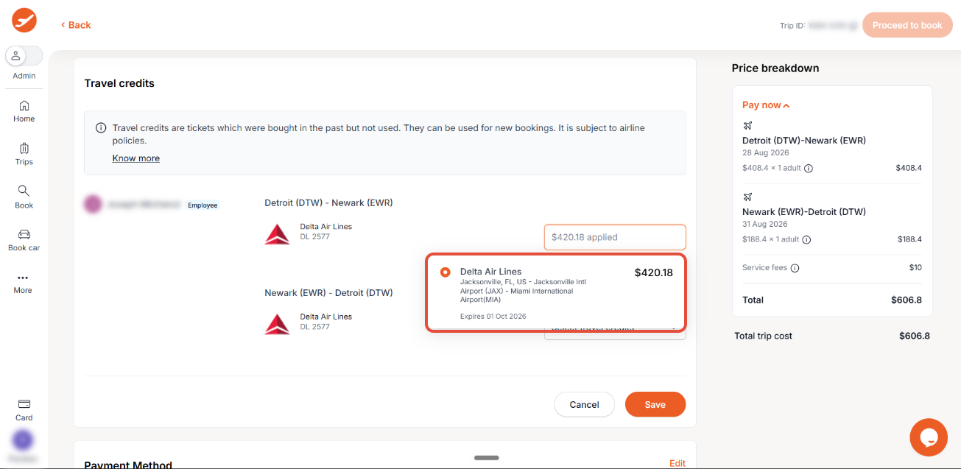Click the Save button
Screen dimensions: 961x469
(655, 404)
